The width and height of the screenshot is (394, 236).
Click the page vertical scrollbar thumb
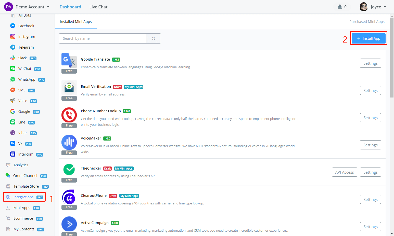[392, 58]
